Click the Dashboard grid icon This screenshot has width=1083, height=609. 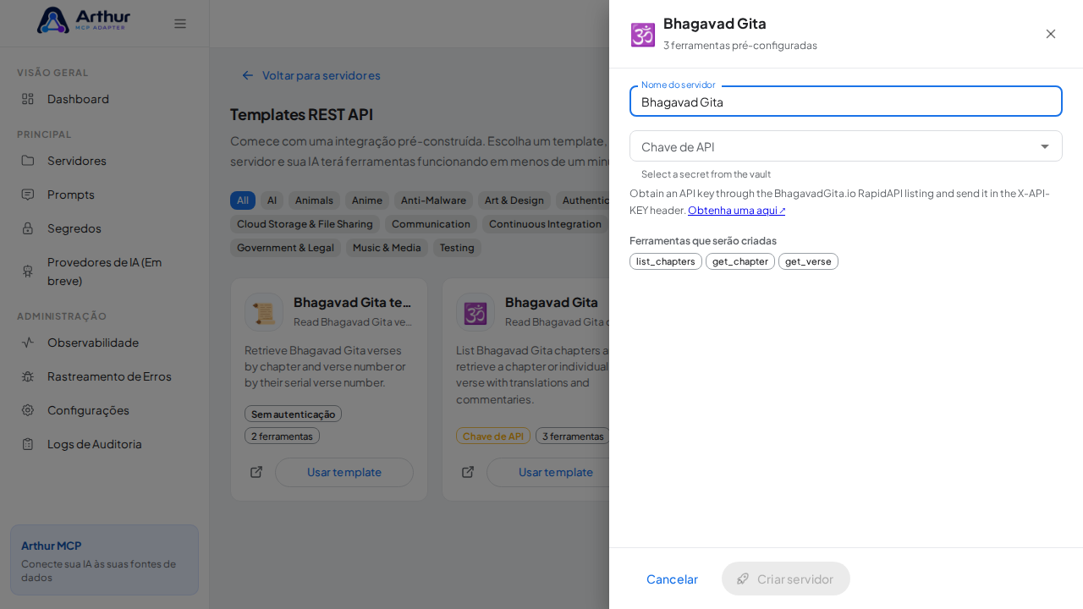click(28, 99)
